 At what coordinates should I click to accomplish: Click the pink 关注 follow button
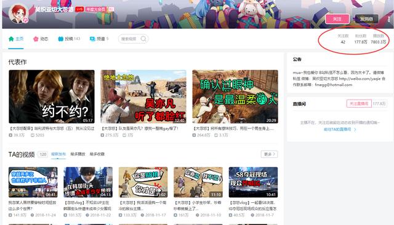pos(337,19)
